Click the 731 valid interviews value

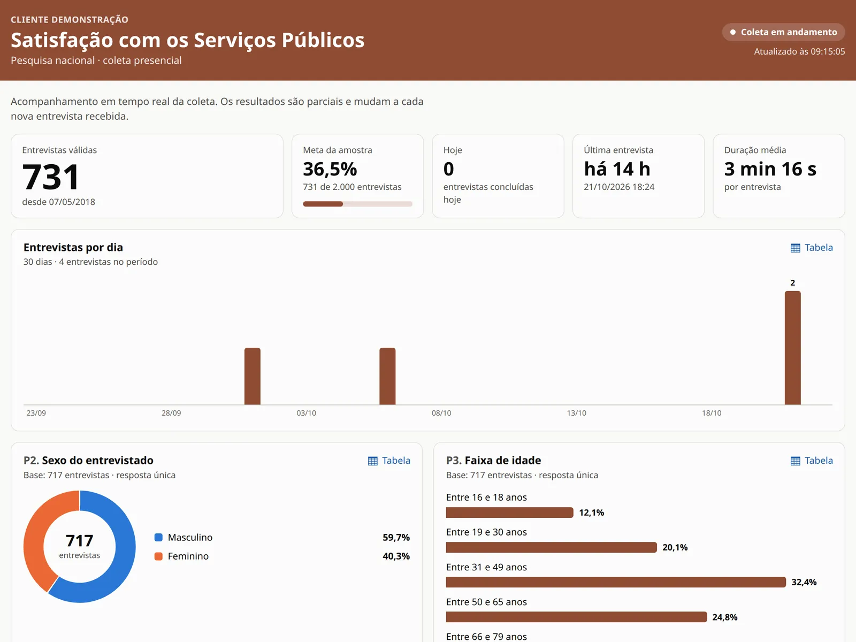(x=51, y=177)
